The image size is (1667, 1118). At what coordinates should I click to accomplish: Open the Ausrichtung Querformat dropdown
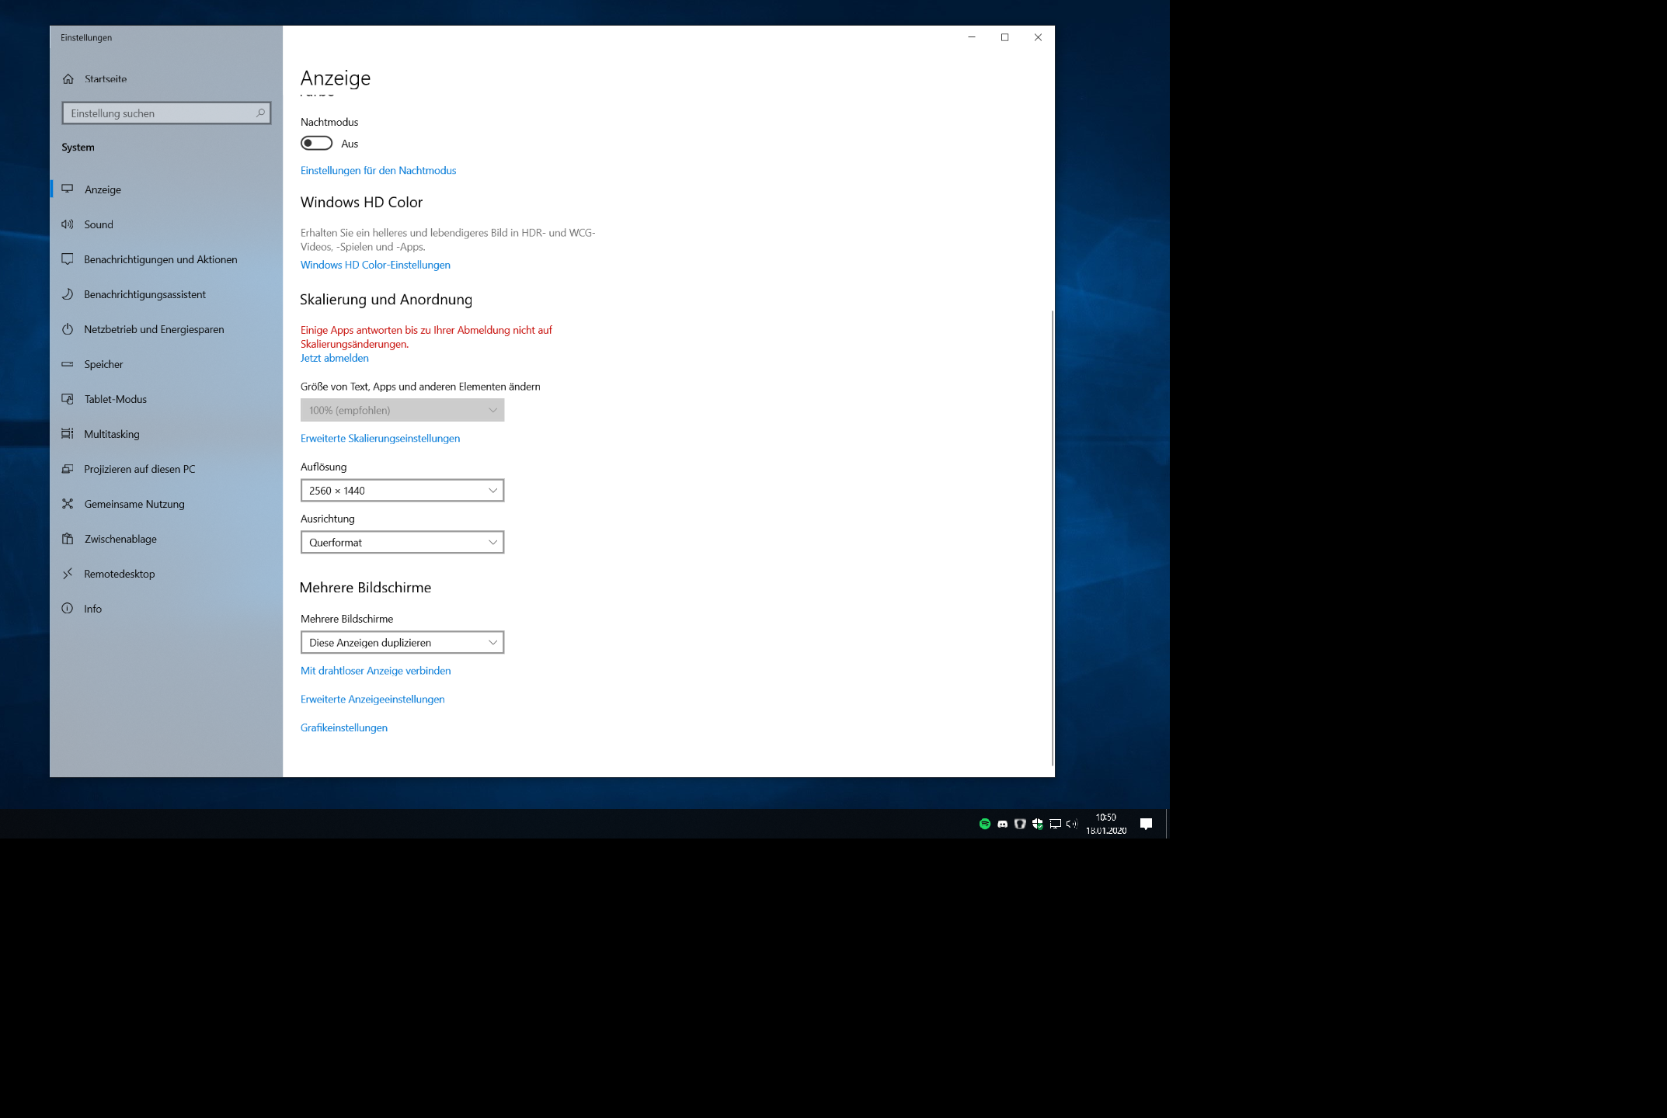pos(402,543)
